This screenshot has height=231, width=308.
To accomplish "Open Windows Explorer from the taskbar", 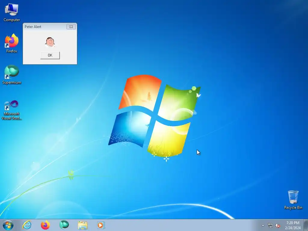I will point(83,225).
